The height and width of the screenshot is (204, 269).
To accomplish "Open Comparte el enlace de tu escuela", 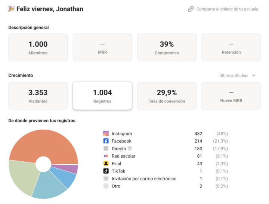I will 227,9.
